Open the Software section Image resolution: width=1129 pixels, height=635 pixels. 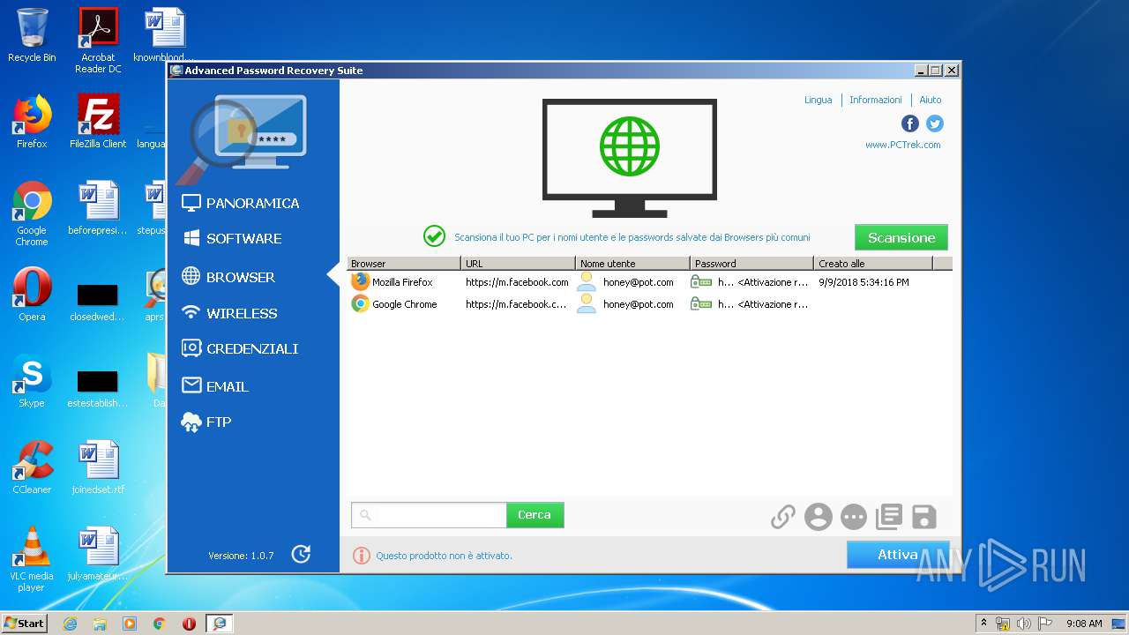pos(232,238)
